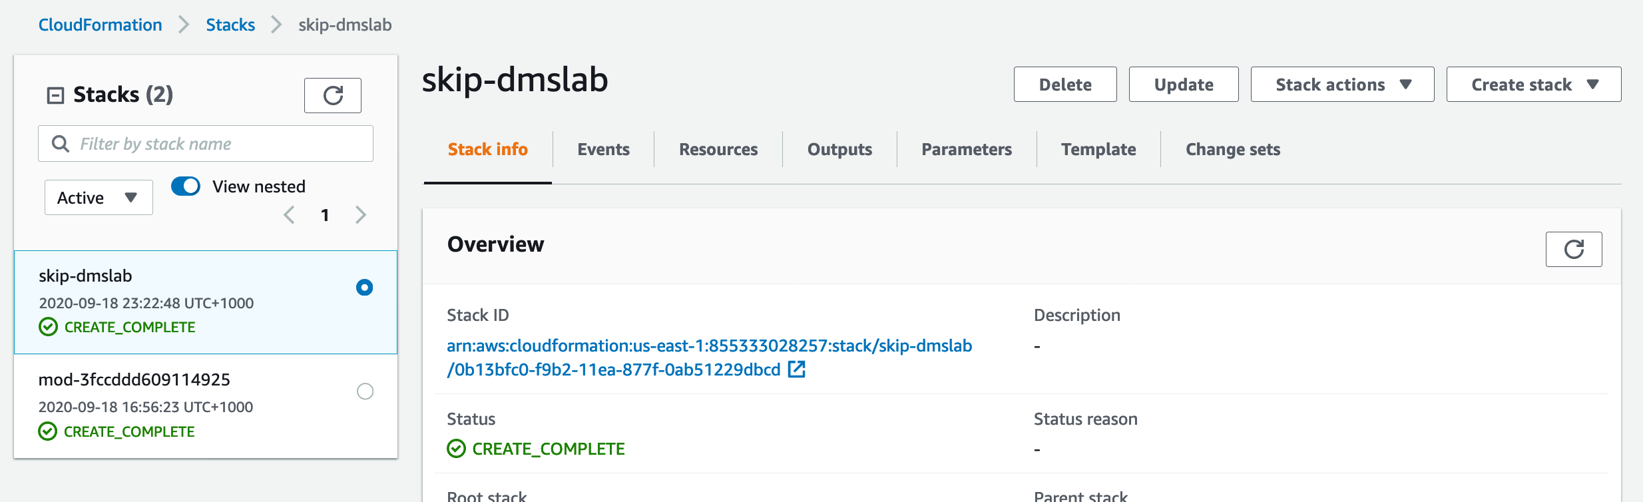Open Stack actions dropdown menu
Screen dimensions: 1643x502
(1342, 85)
